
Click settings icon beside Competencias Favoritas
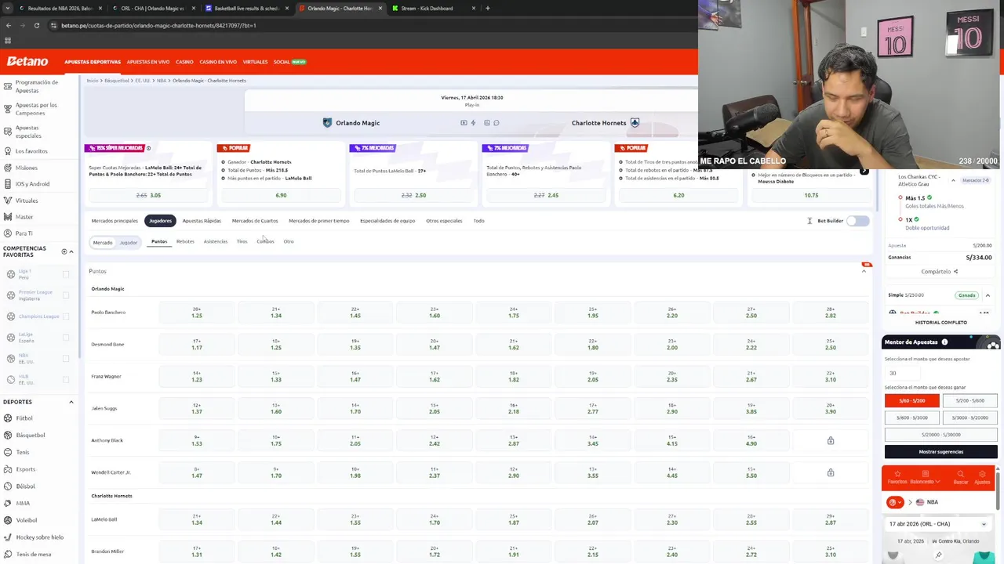click(x=64, y=251)
